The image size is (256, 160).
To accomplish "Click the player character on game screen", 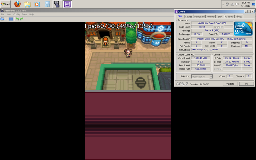I will pyautogui.click(x=128, y=53).
